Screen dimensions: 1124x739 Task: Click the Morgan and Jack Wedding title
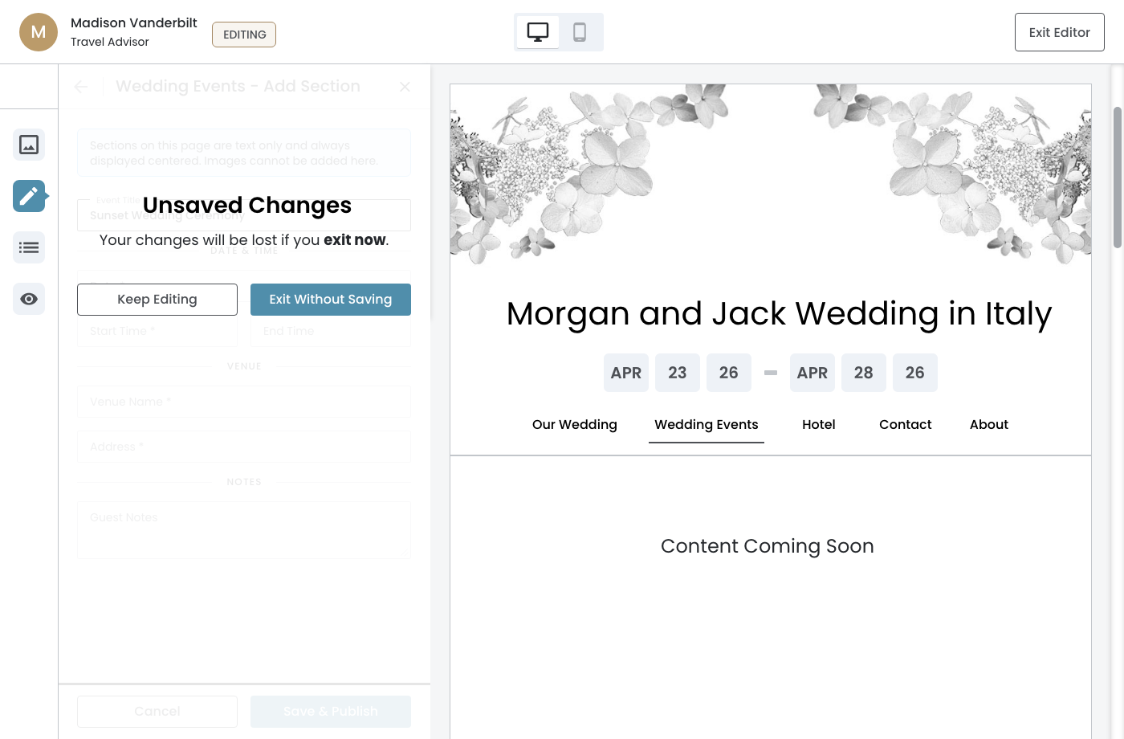click(778, 314)
